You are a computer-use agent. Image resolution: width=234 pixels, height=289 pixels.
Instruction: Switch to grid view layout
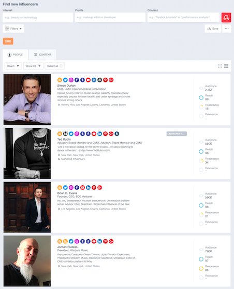(x=220, y=66)
